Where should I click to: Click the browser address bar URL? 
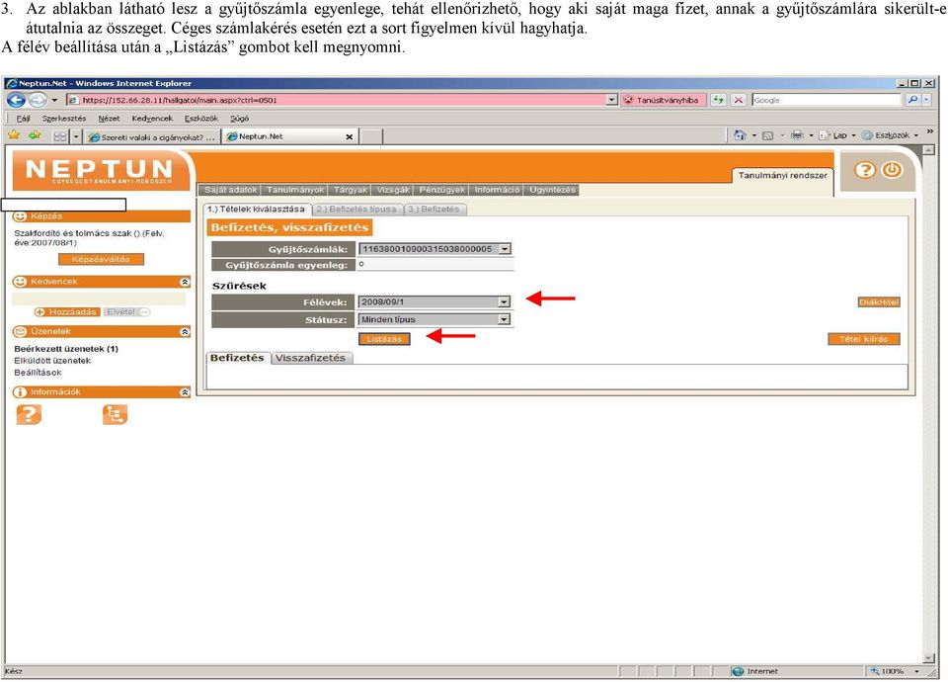(x=337, y=100)
